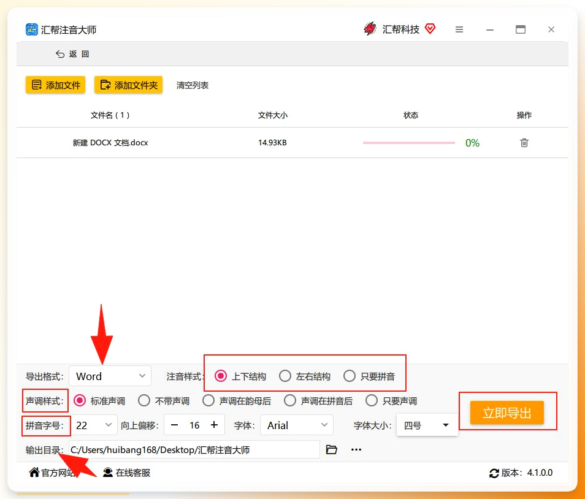The image size is (585, 499).
Task: Select the 左右结构 radio button
Action: (x=285, y=376)
